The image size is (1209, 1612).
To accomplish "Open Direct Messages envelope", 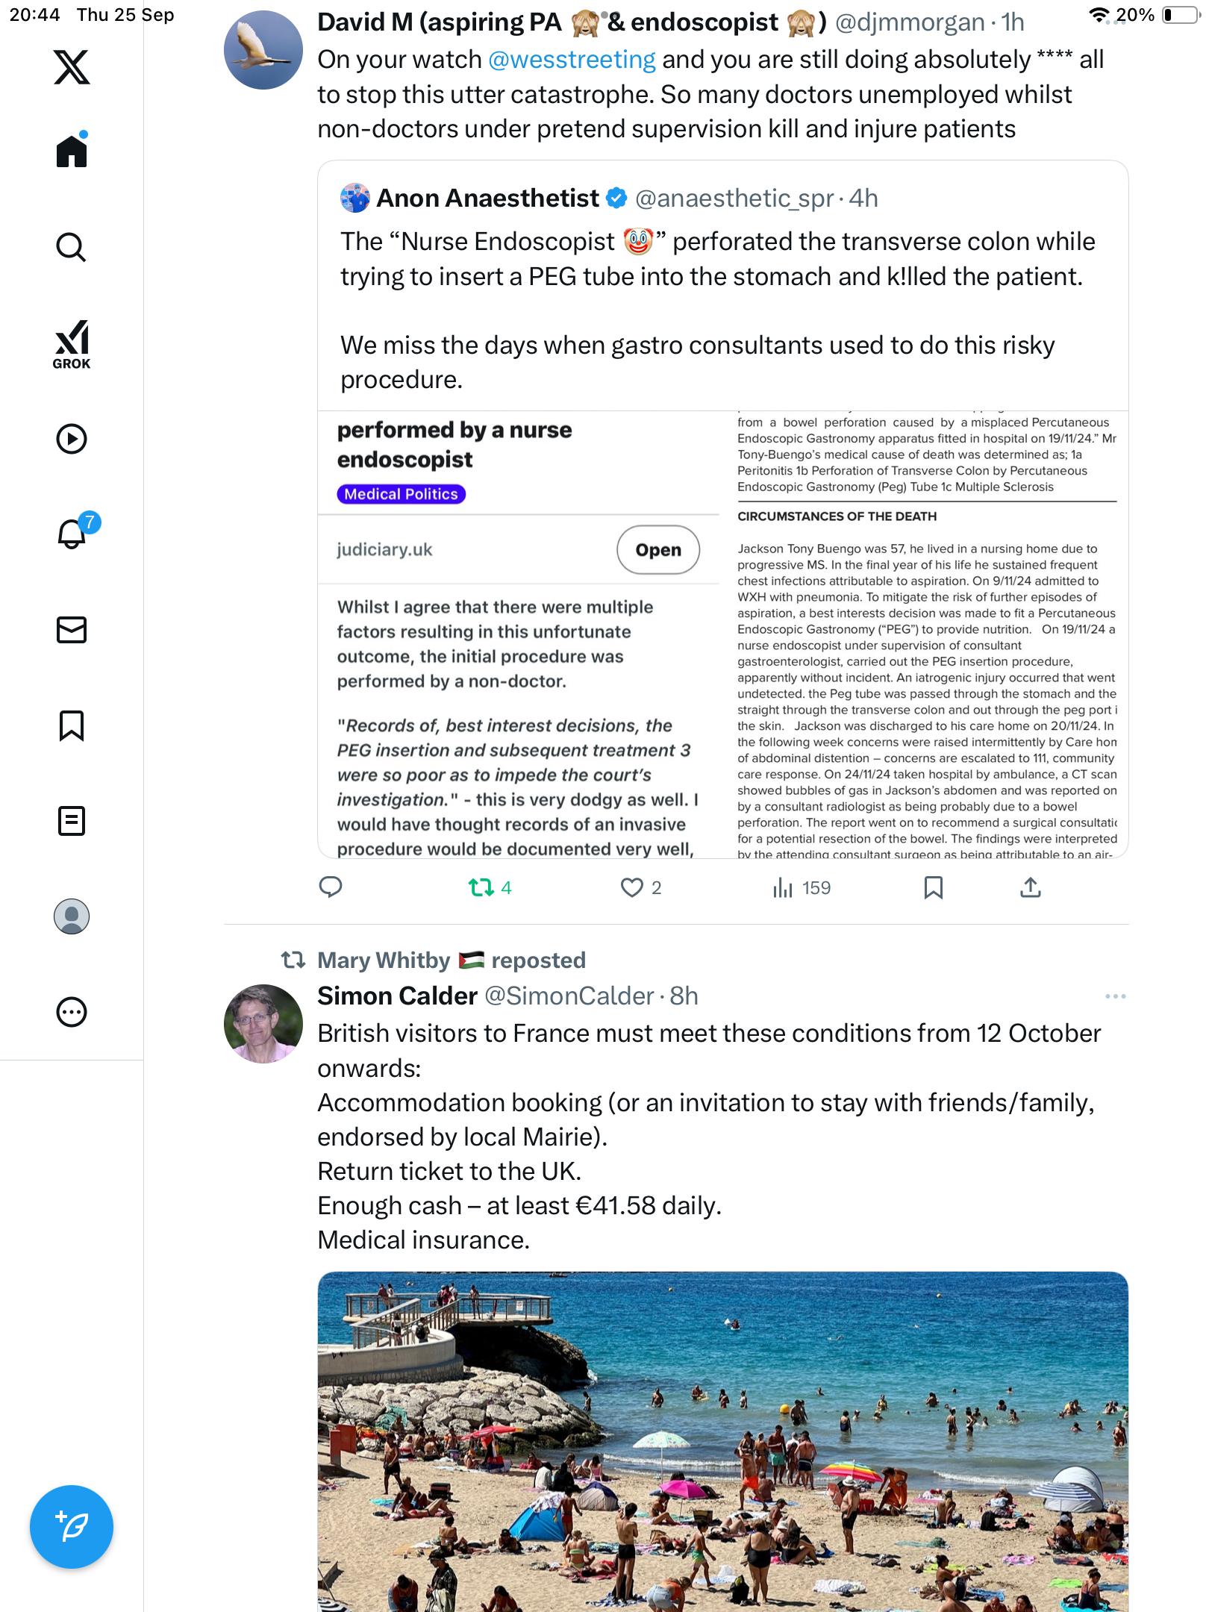I will coord(72,630).
